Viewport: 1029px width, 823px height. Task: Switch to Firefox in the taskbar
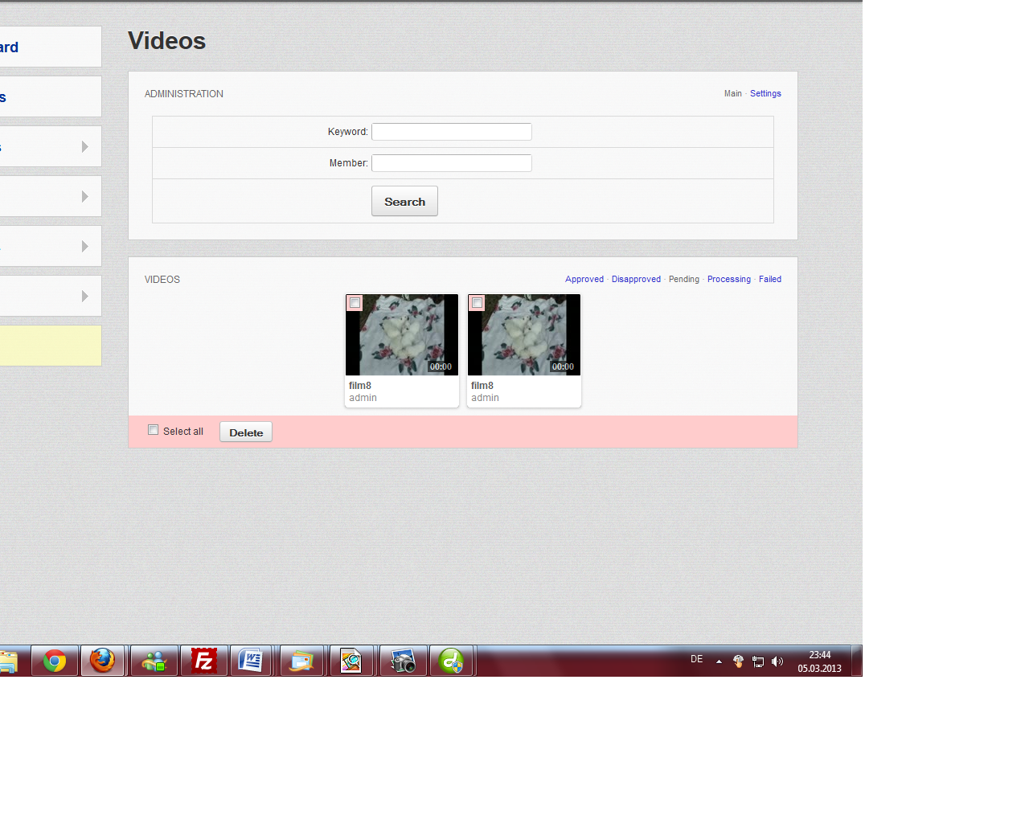102,661
